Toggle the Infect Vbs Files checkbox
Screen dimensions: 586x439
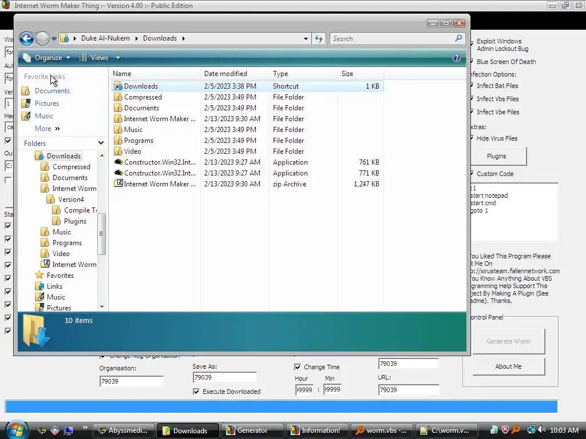tap(472, 99)
